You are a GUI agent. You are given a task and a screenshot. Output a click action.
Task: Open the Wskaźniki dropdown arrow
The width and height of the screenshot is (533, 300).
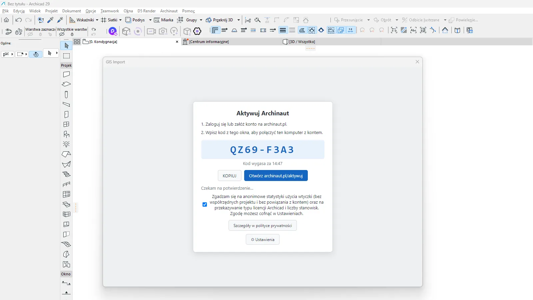pyautogui.click(x=97, y=20)
